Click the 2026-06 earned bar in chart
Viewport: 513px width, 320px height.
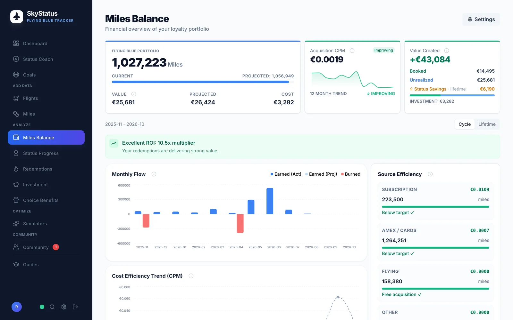[270, 201]
